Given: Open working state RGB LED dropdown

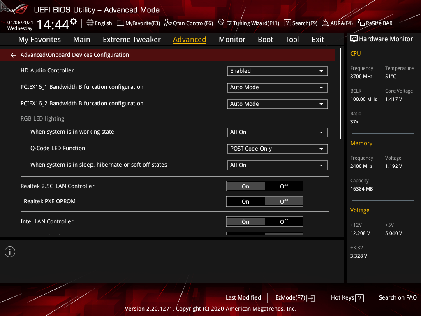Looking at the screenshot, I should [x=278, y=132].
